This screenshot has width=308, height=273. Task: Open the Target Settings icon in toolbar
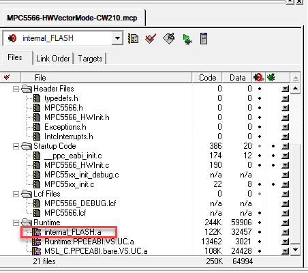133,38
